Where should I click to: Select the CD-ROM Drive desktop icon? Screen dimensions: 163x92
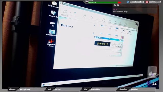[52, 33]
